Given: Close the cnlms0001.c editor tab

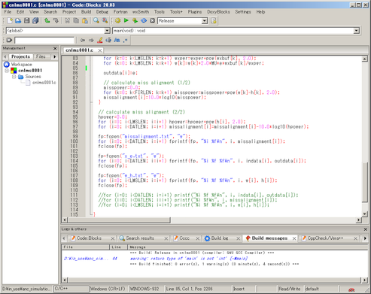Looking at the screenshot, I should pos(100,50).
